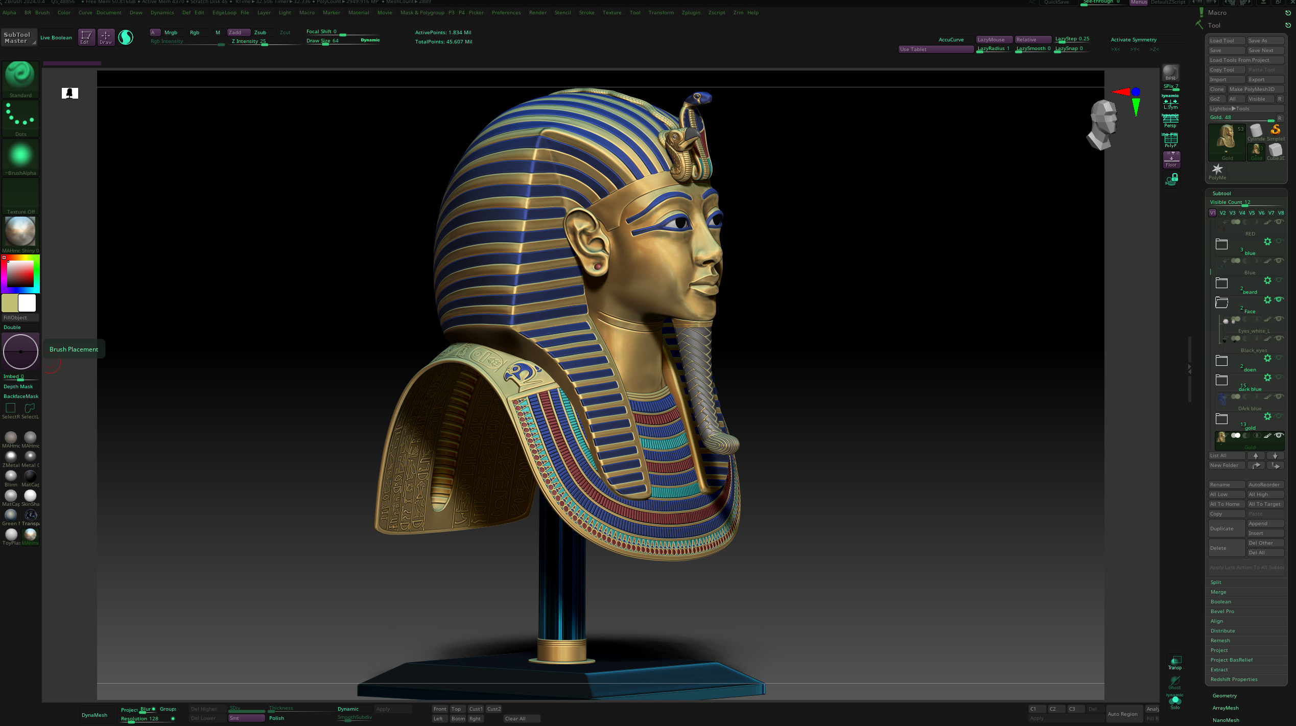Screen dimensions: 1296x726
Task: Toggle the L.Sym local symmetry icon
Action: 1170,104
